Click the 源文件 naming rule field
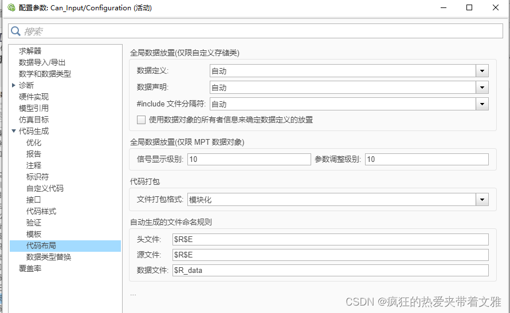 coord(331,255)
